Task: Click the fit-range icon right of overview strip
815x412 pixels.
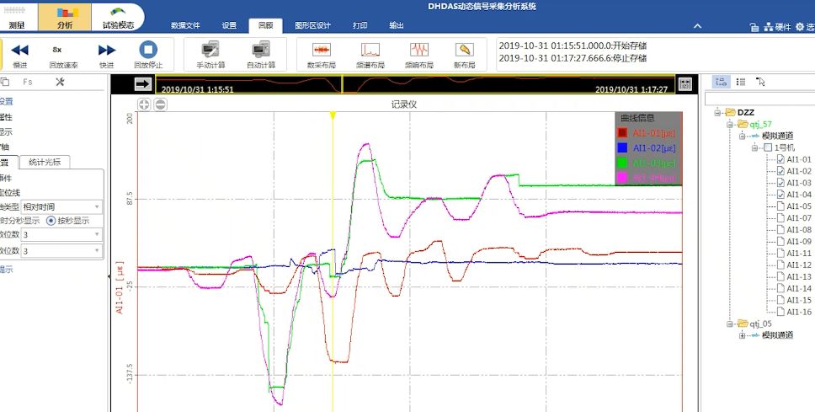Action: point(685,83)
